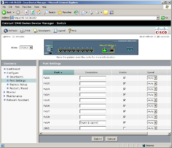Viewport: 172px width, 148px height.
Task: Open the Legend icon
Action: point(55,31)
